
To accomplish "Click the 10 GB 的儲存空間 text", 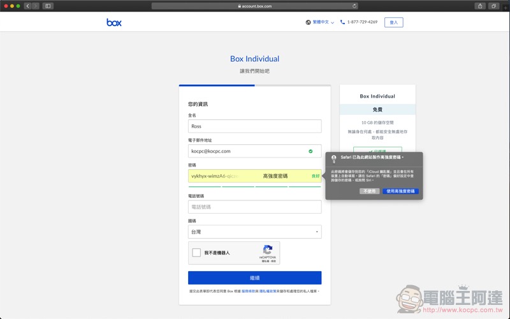I will tap(377, 122).
